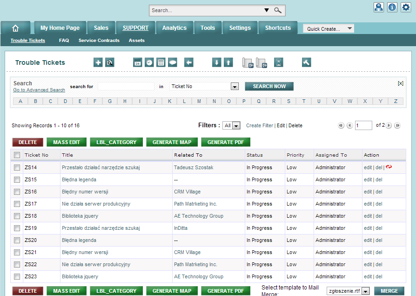The height and width of the screenshot is (296, 416).
Task: Click the down arrow import icon
Action: pyautogui.click(x=216, y=62)
